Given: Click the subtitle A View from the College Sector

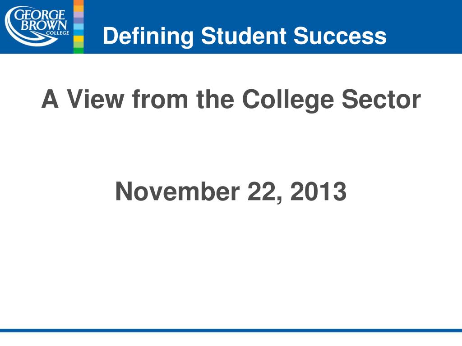Looking at the screenshot, I should (231, 100).
